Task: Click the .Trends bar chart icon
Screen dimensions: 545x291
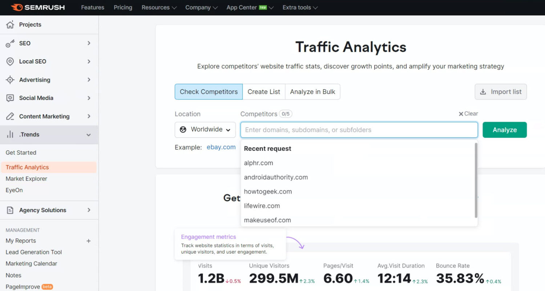Action: 10,134
